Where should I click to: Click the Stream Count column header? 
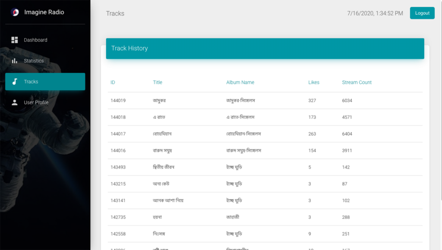[357, 82]
